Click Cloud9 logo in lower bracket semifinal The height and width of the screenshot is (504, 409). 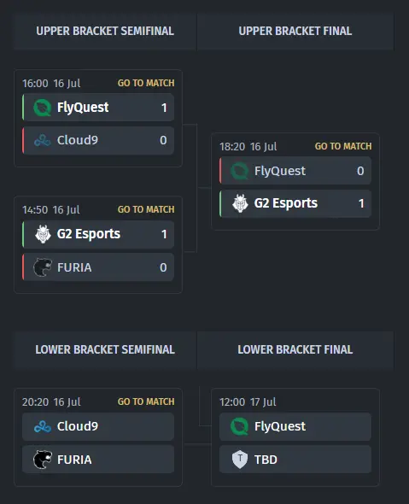(x=43, y=426)
